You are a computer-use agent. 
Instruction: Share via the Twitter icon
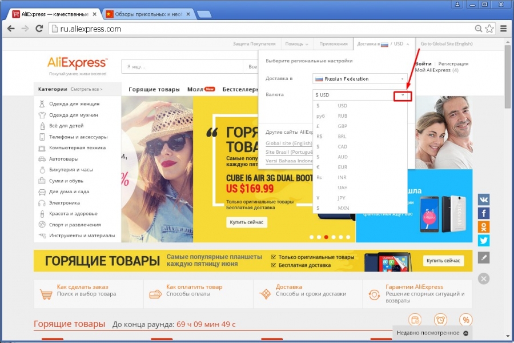point(484,241)
